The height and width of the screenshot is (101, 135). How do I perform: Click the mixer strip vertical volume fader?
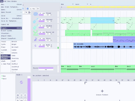[29, 89]
